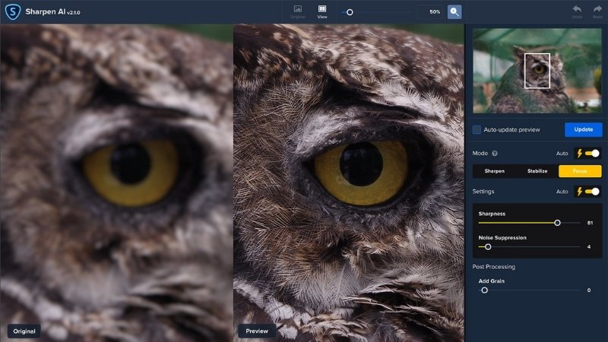Select the split View icon

(322, 11)
